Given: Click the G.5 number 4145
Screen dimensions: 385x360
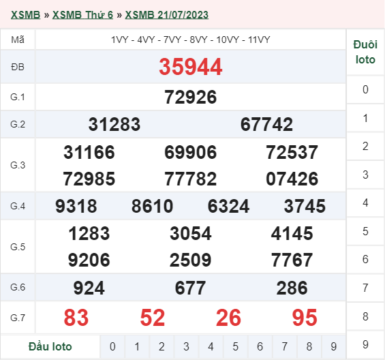Looking at the screenshot, I should (292, 233).
